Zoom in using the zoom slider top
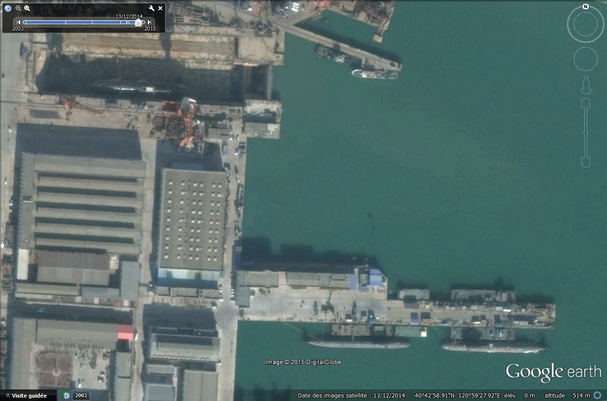Screen dimensions: 607x401 tap(586, 103)
